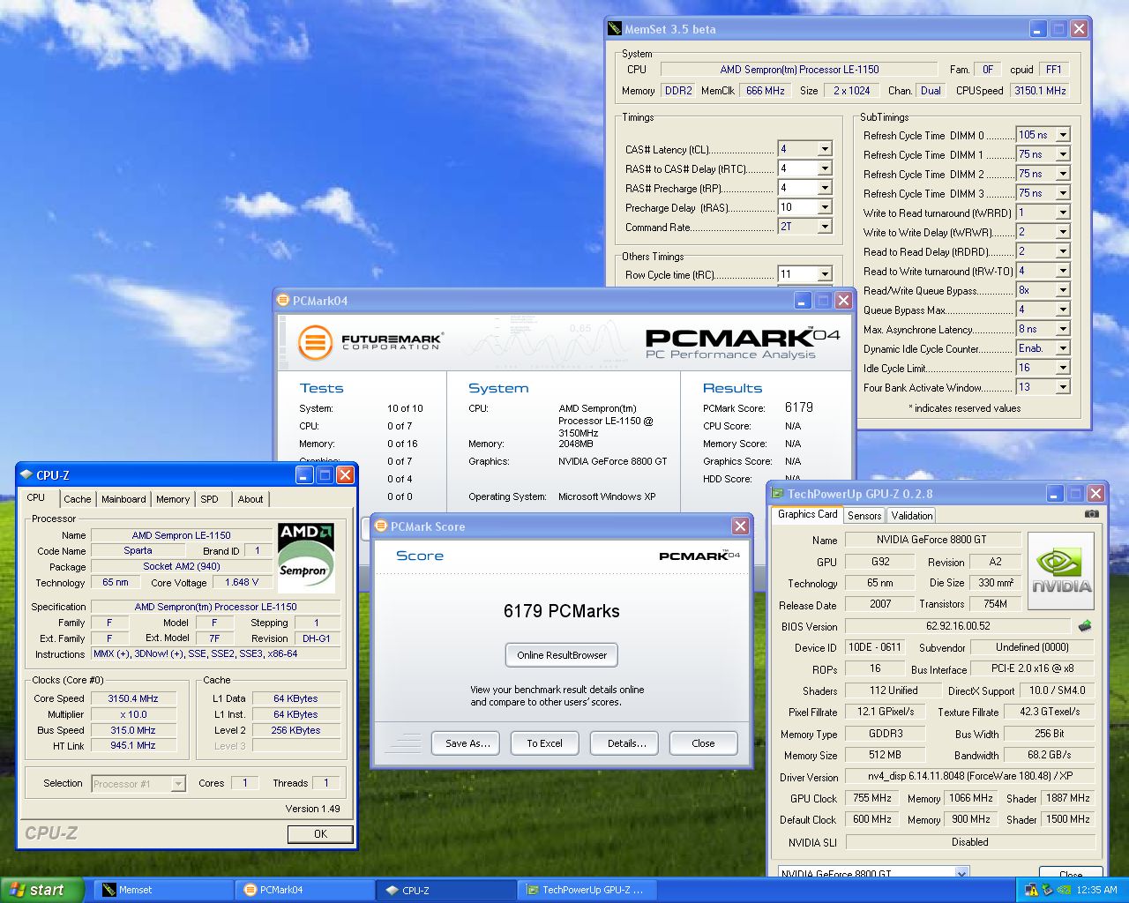This screenshot has height=903, width=1129.
Task: Open the Memory tab in CPU-Z
Action: click(173, 499)
